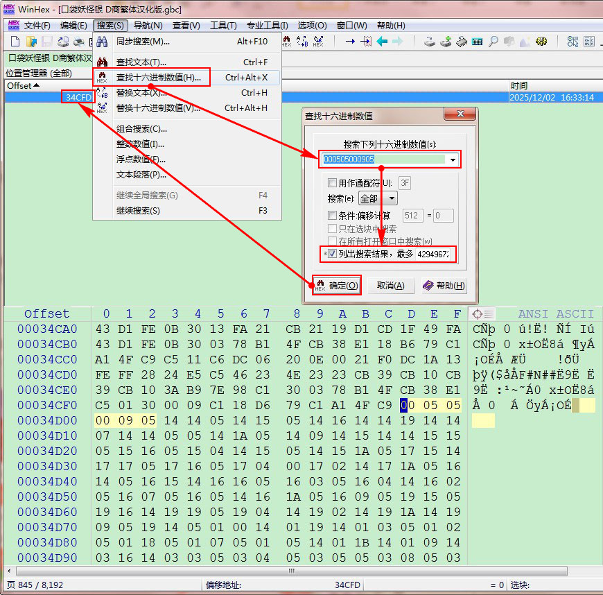This screenshot has height=595, width=603.
Task: Click the New file toolbar icon
Action: tap(15, 42)
